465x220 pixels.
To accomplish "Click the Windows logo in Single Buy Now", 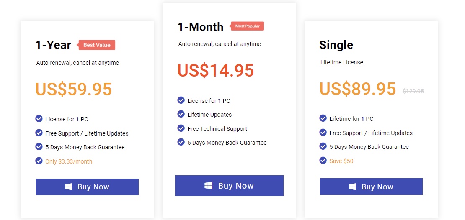I will point(353,187).
